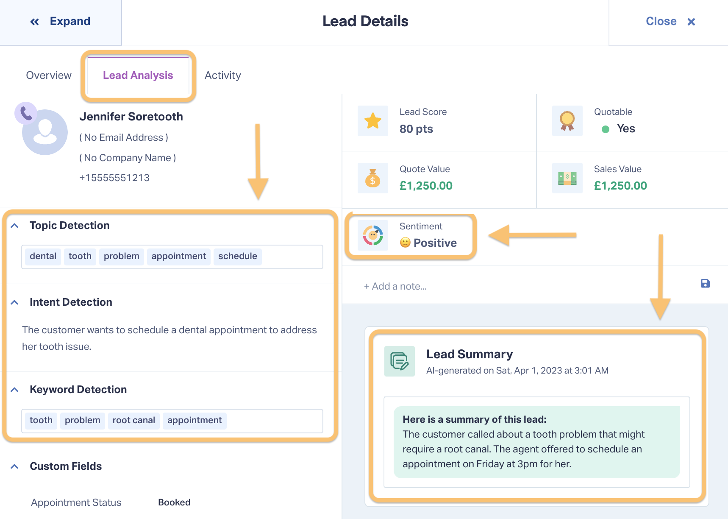Click the green Quotable Yes status dot
The width and height of the screenshot is (728, 519).
(606, 129)
